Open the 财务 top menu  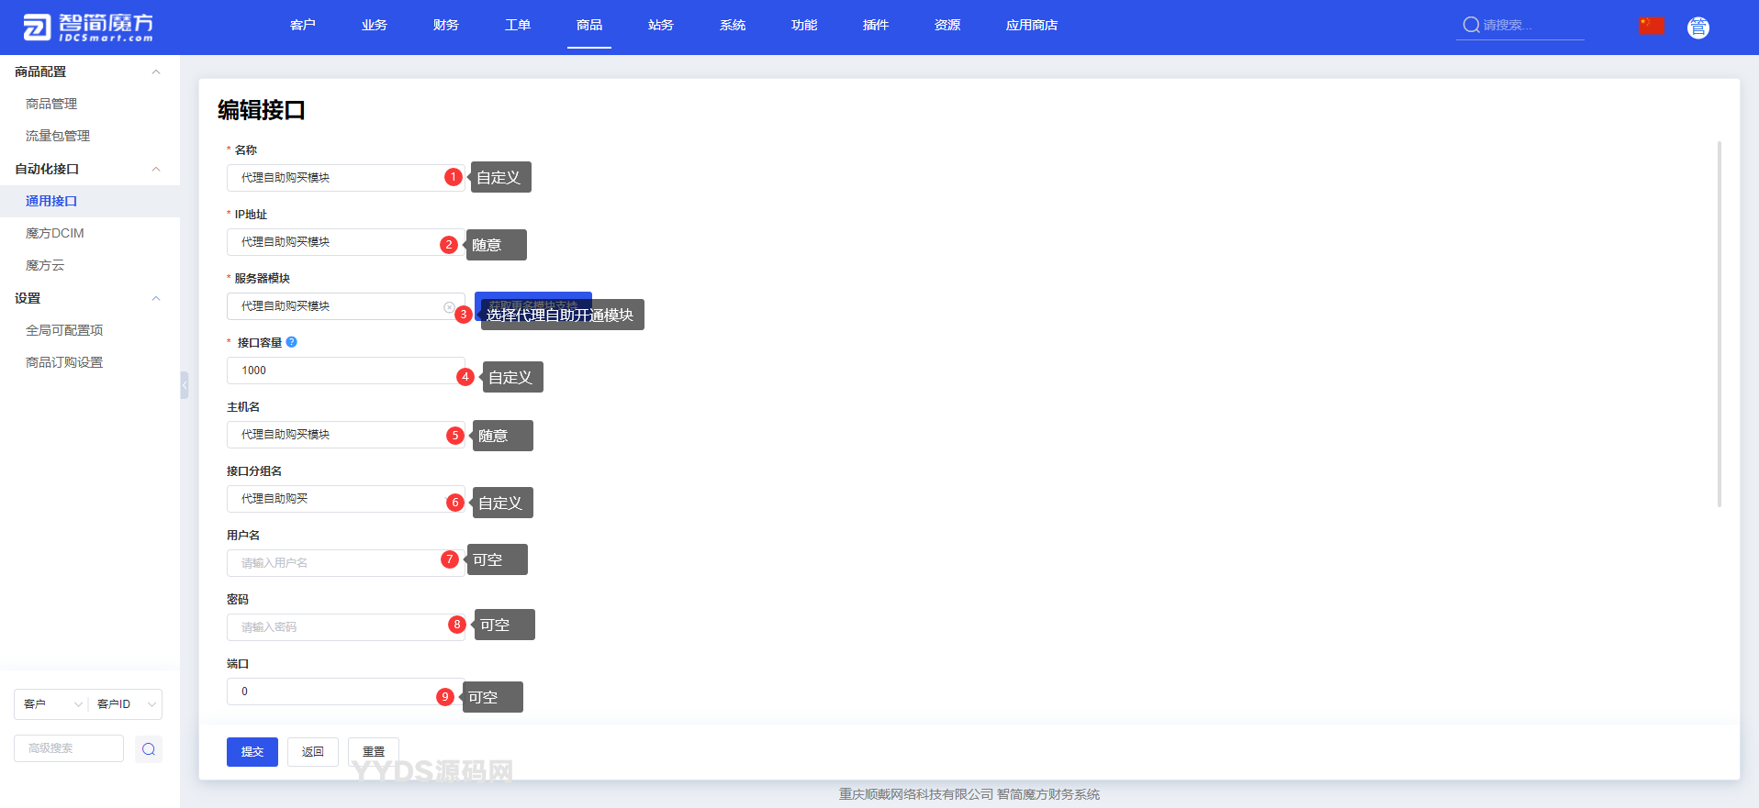coord(446,25)
